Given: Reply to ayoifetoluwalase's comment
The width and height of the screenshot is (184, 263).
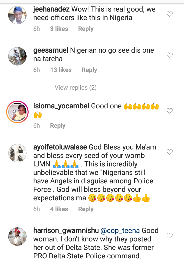Looking at the screenshot, I should [x=86, y=209].
